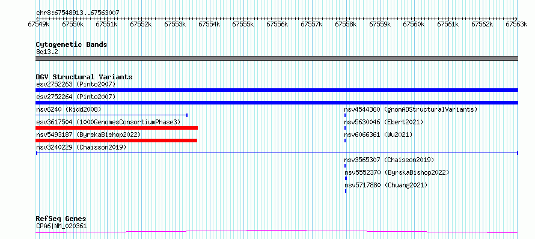Click the 67554k ruler tick label
The image size is (535, 239).
click(210, 25)
